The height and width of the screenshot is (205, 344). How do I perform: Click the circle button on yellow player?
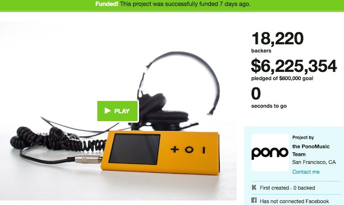[189, 149]
